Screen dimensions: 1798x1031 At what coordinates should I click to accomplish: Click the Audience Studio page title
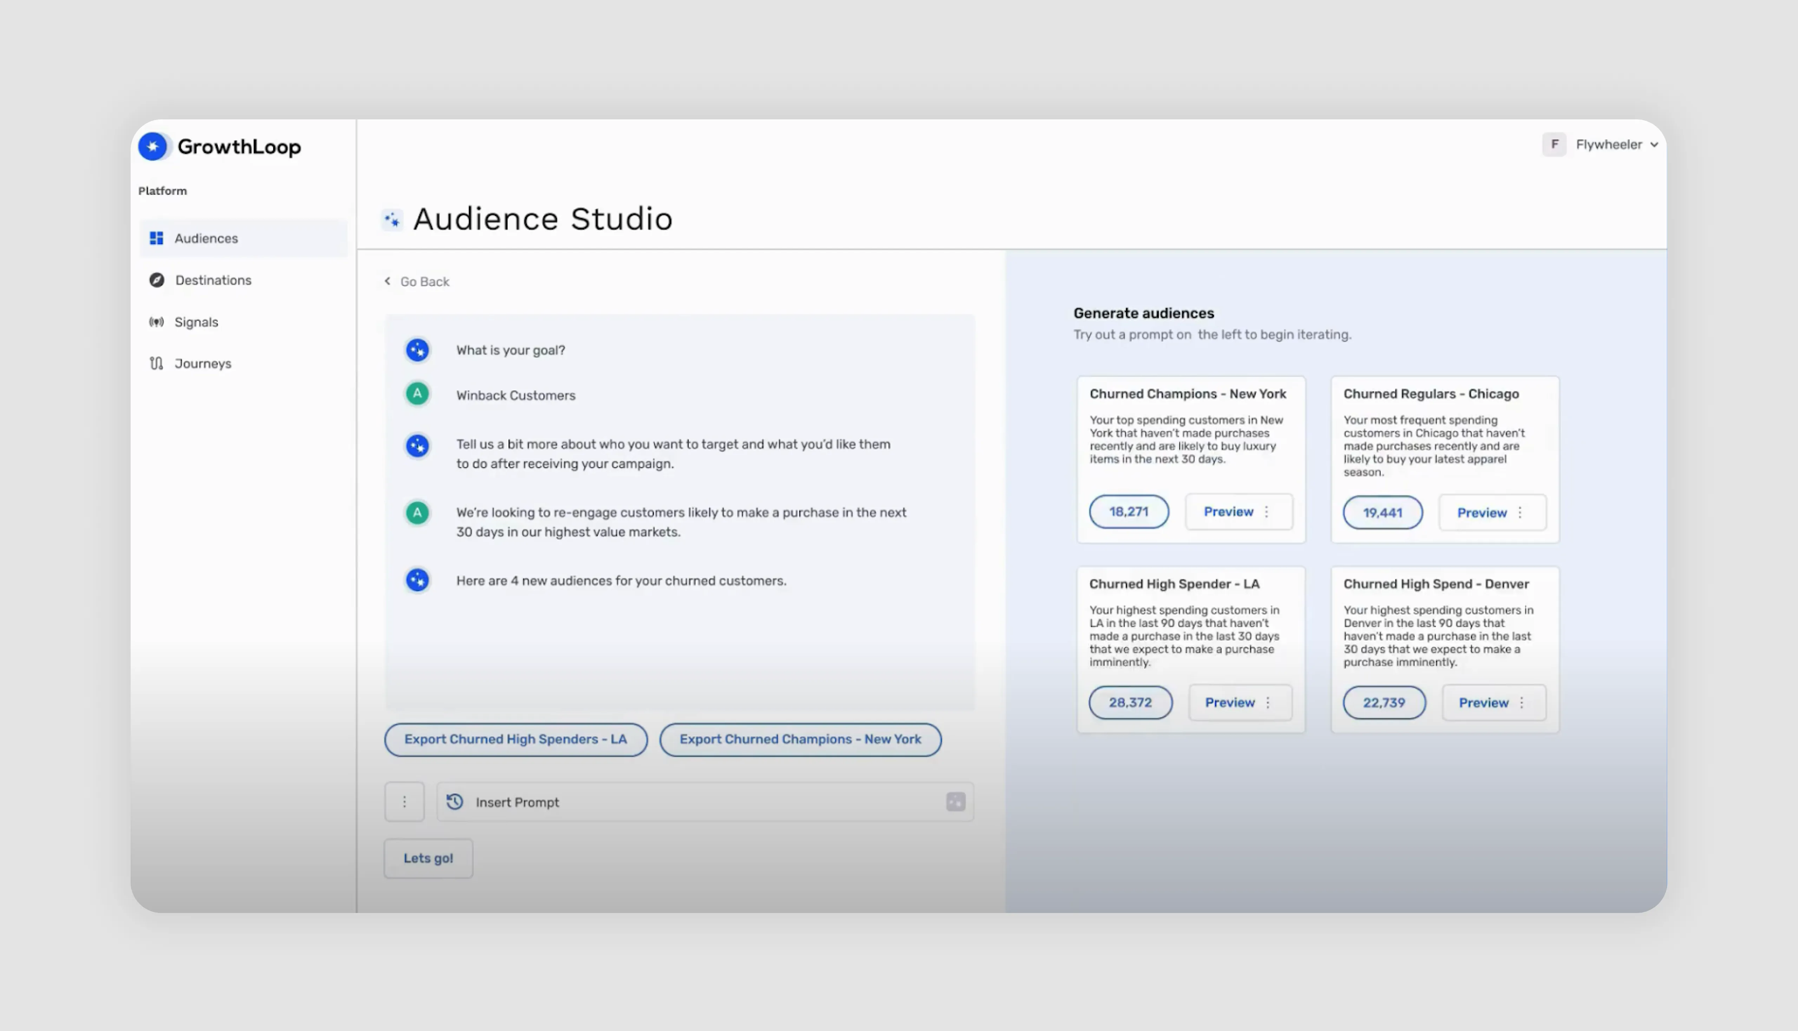(543, 219)
